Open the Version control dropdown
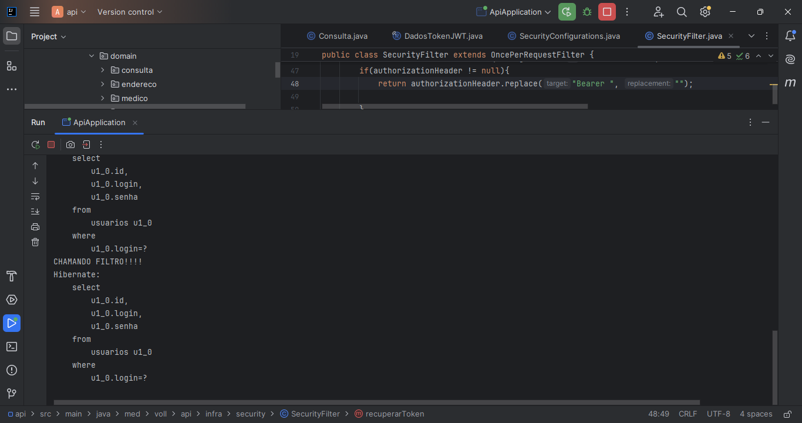 click(130, 12)
